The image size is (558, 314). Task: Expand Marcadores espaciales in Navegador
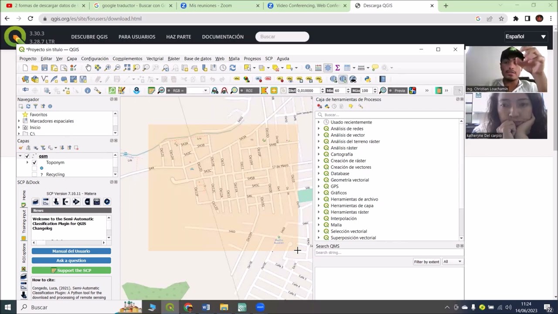tap(19, 121)
